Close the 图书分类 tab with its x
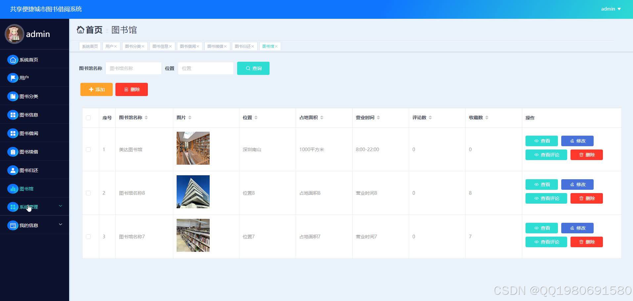The width and height of the screenshot is (633, 301). (x=143, y=47)
